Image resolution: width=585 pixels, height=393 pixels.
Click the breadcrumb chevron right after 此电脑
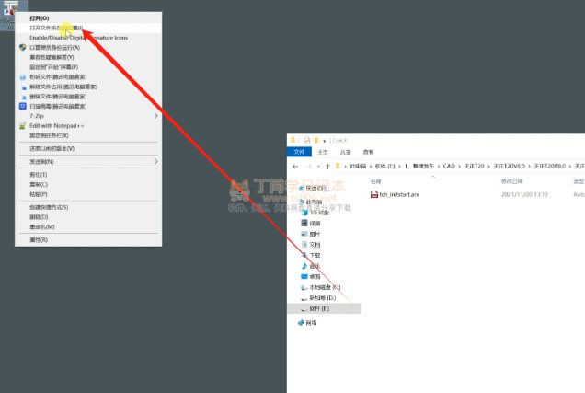coord(371,167)
